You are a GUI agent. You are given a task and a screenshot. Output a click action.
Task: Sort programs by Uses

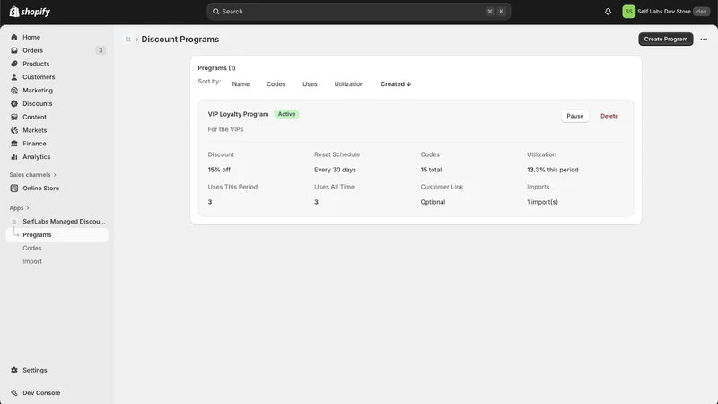(310, 84)
